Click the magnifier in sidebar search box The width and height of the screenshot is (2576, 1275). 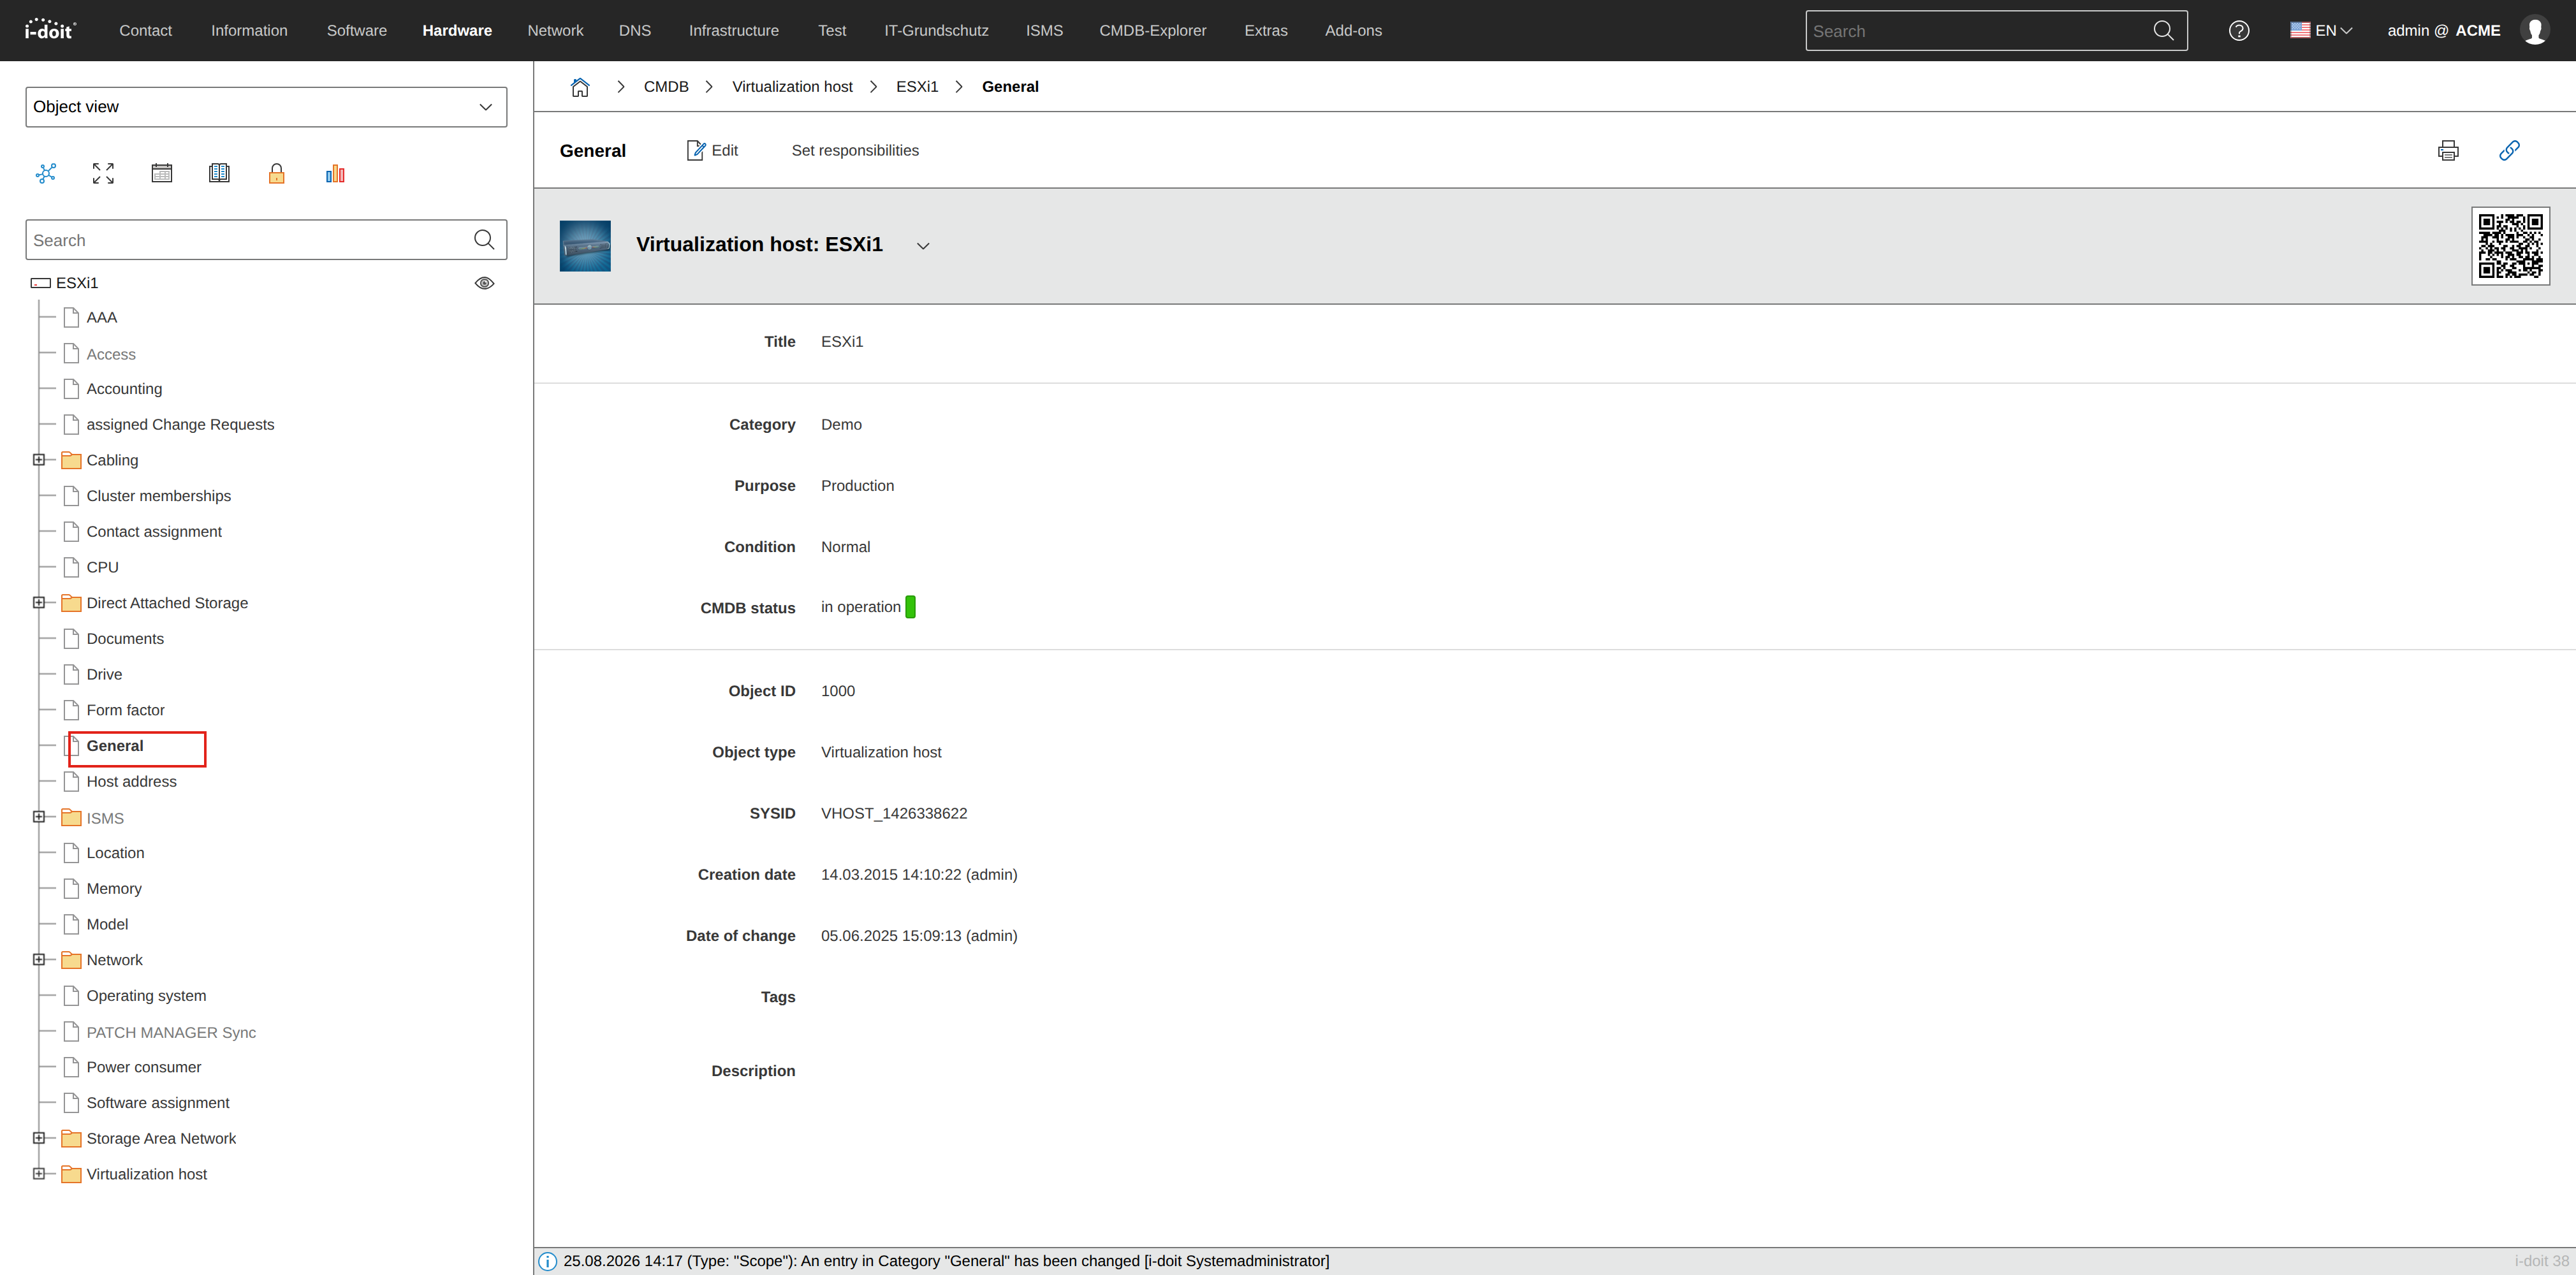pyautogui.click(x=484, y=240)
